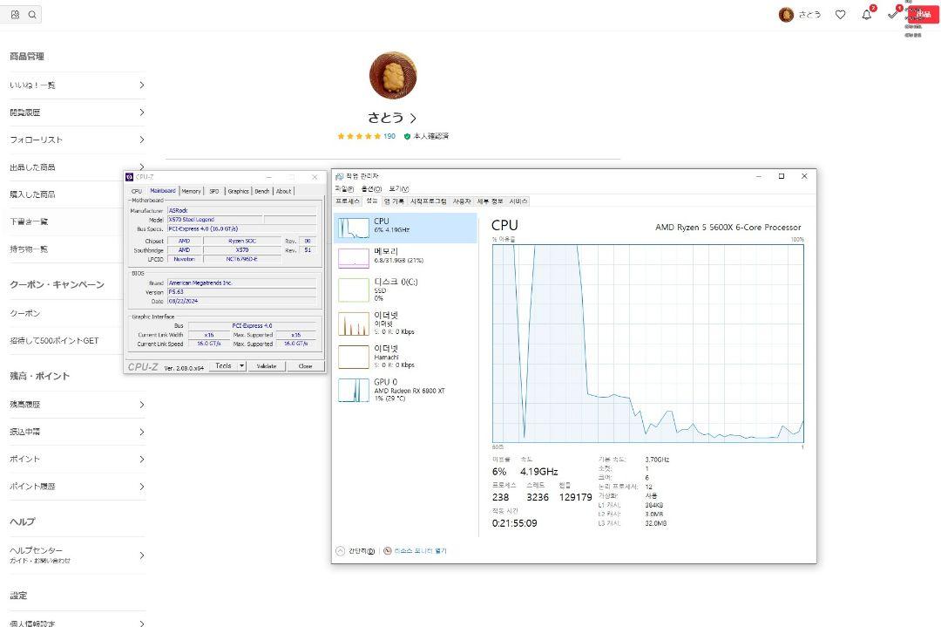Click the Task Manager title bar app icon
Screen dimensions: 941x627
pyautogui.click(x=339, y=176)
